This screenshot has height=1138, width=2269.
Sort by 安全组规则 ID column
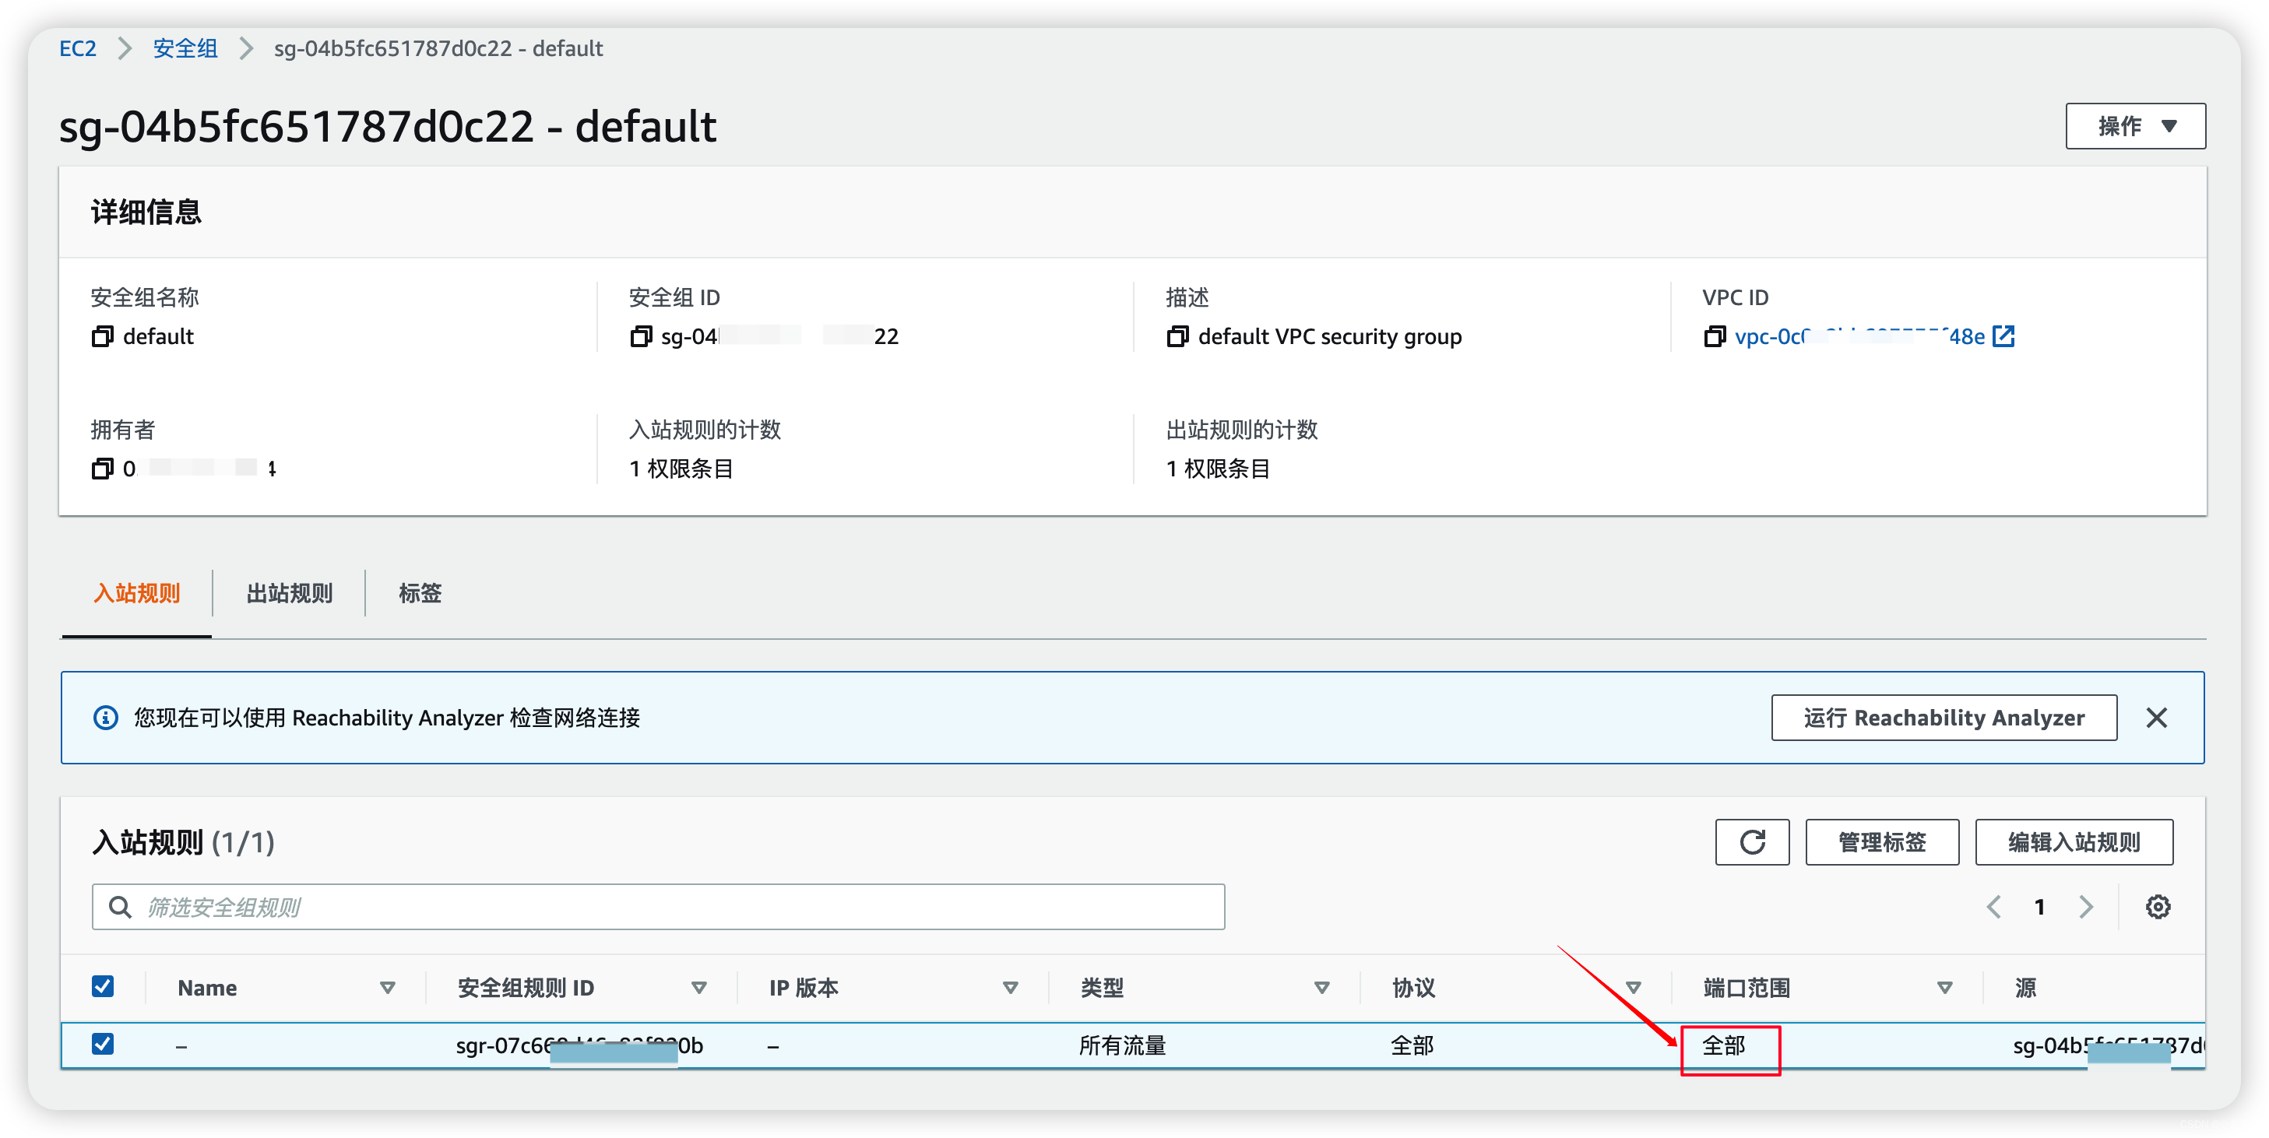[698, 987]
